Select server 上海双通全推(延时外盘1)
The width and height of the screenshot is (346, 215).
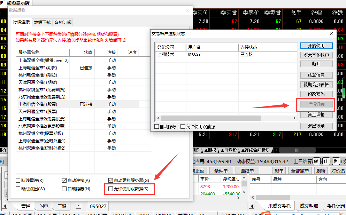pyautogui.click(x=78, y=141)
